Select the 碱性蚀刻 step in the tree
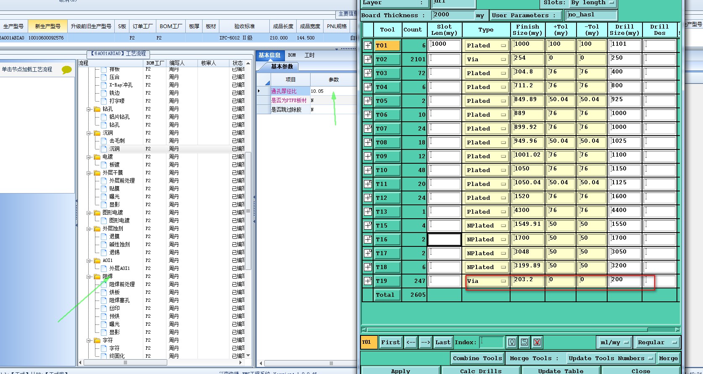This screenshot has height=374, width=703. tap(119, 245)
